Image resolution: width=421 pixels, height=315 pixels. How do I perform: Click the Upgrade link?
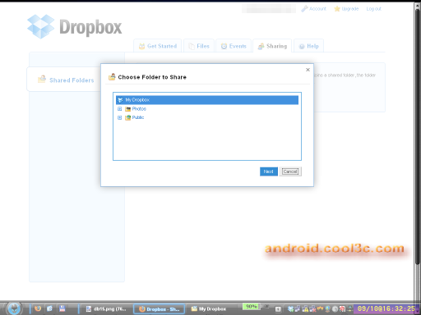click(350, 9)
